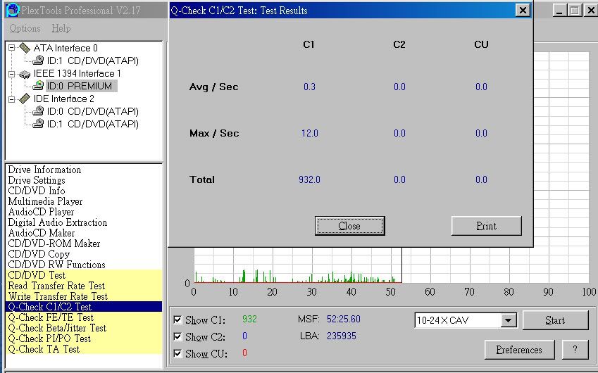Screen dimensions: 598x373
Task: Select CD/DVD Test entry
Action: tap(84, 275)
